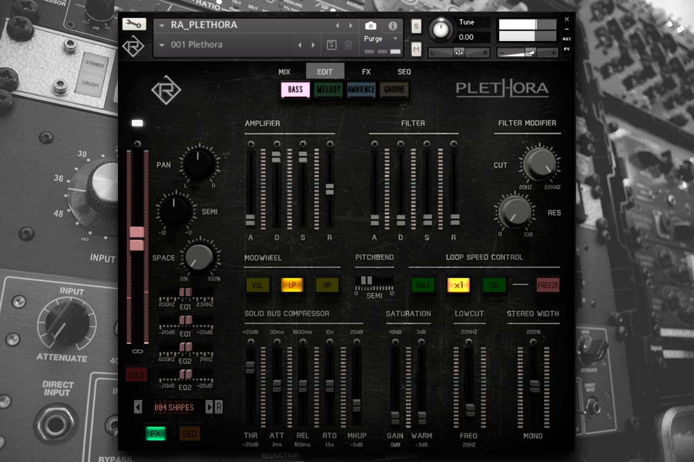Click the screw icon above the THR slider
694x462 pixels.
click(x=250, y=341)
